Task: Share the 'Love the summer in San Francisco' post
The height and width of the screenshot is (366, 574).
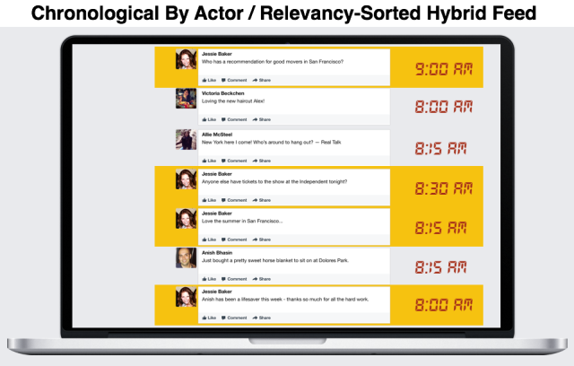Action: pyautogui.click(x=262, y=240)
